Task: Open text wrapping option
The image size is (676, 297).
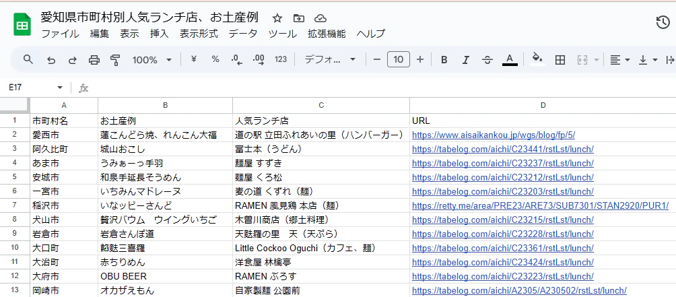Action: pos(671,60)
